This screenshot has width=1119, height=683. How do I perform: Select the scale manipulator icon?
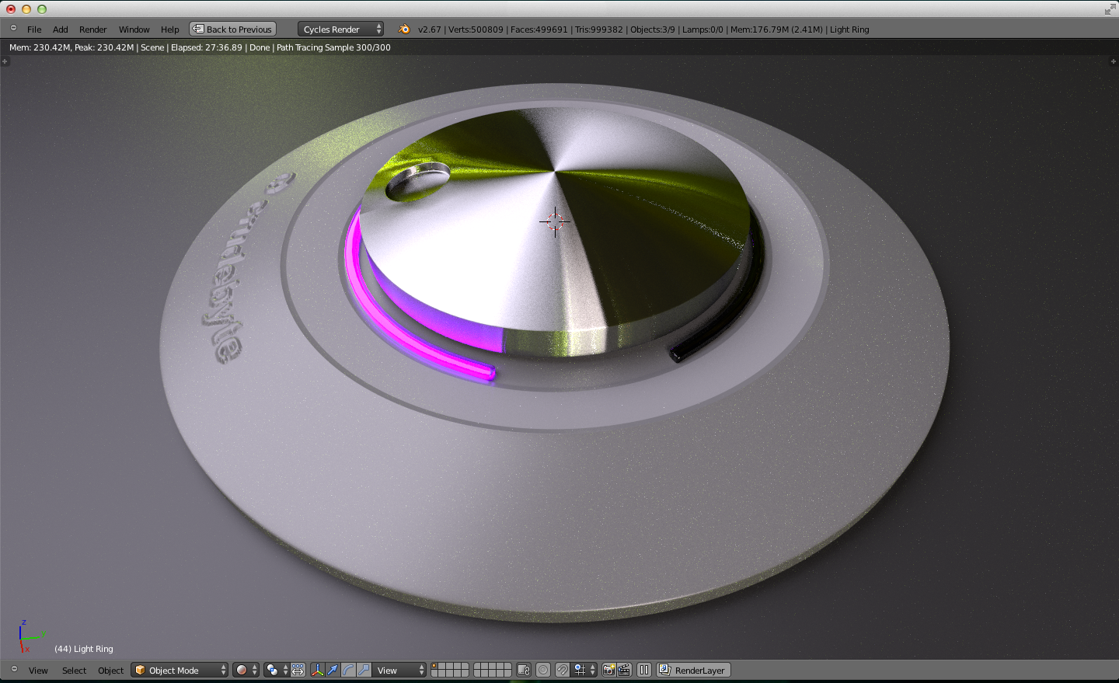pyautogui.click(x=364, y=670)
